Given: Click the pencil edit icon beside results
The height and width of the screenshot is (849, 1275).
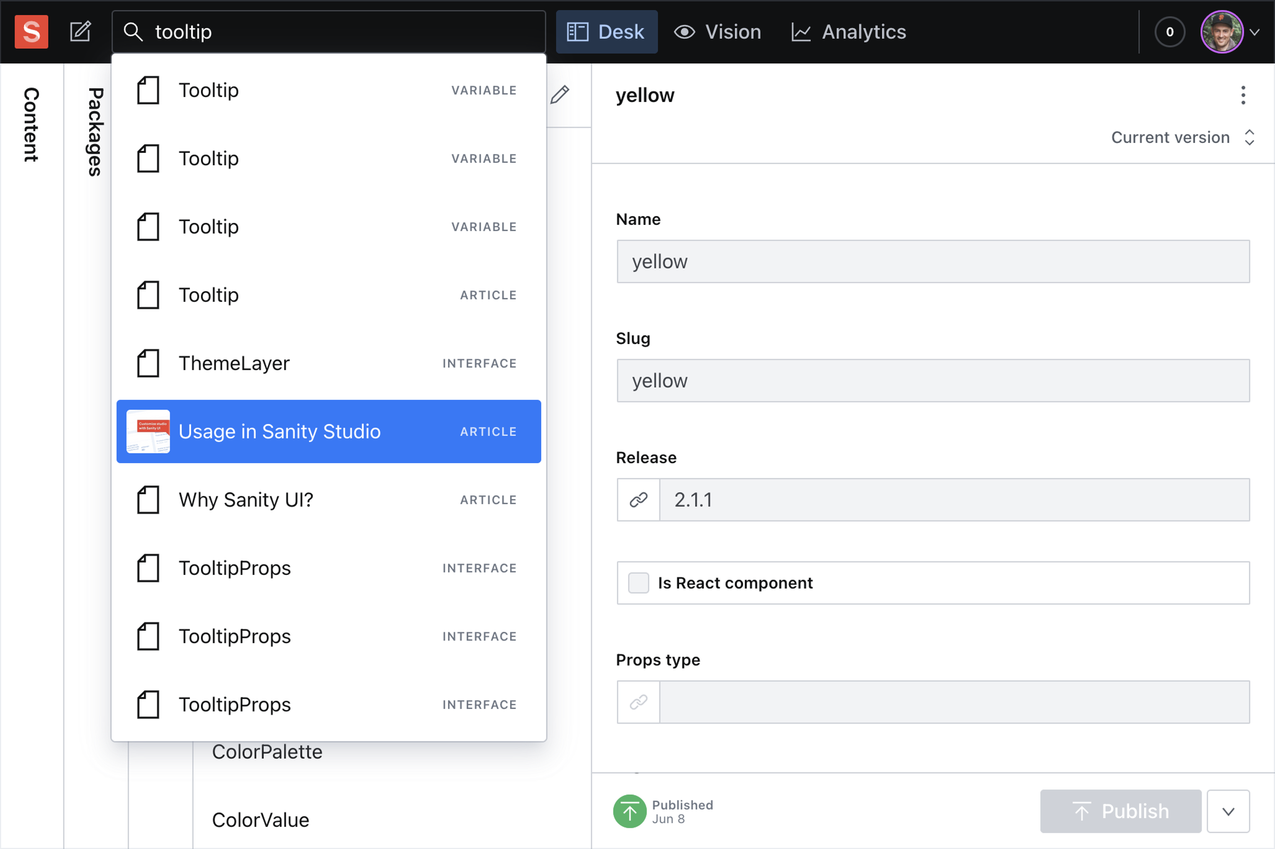Looking at the screenshot, I should (x=559, y=94).
